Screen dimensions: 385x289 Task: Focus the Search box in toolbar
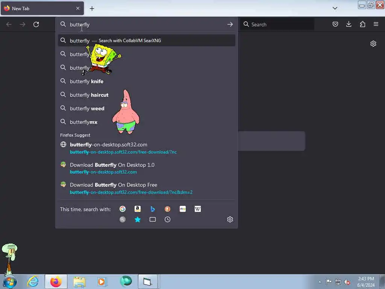pyautogui.click(x=277, y=24)
